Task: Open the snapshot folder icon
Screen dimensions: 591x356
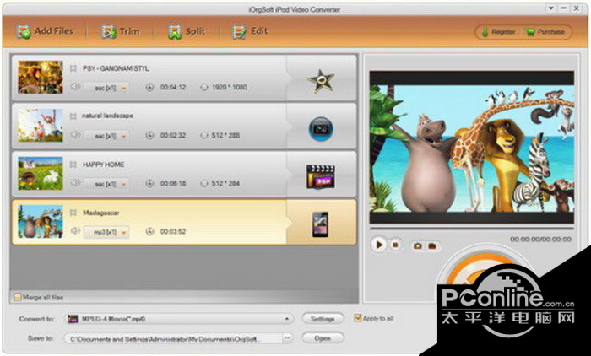Action: [x=432, y=246]
